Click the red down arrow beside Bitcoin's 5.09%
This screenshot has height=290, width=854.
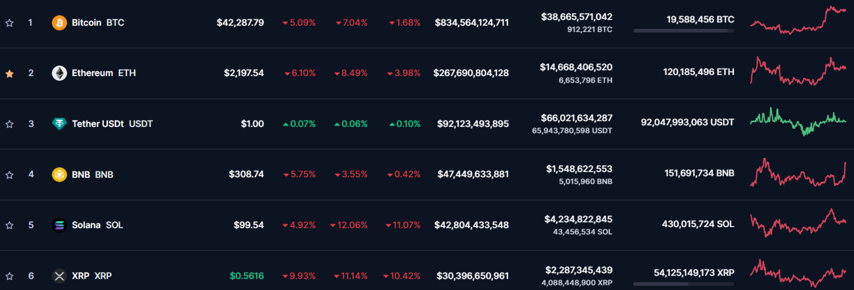pos(285,23)
